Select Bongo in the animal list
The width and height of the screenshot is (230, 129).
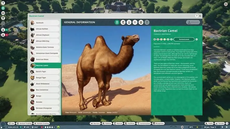point(45,96)
